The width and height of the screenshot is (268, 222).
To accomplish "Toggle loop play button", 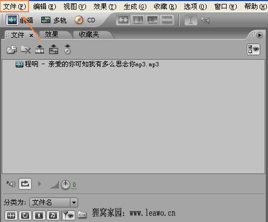I will tap(25, 184).
